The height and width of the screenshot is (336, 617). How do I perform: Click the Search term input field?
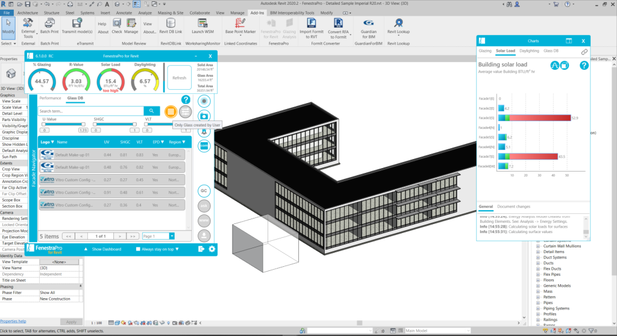point(91,111)
